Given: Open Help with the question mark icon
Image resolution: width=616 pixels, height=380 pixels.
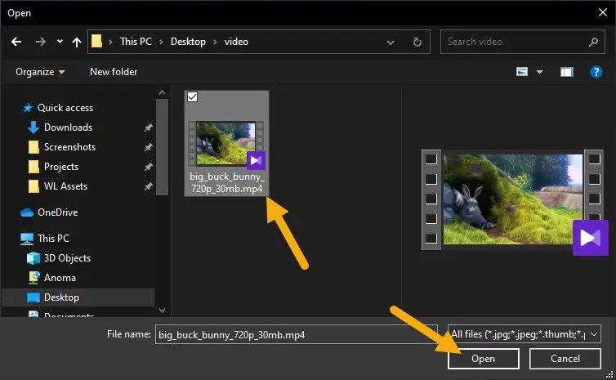Looking at the screenshot, I should coord(596,72).
